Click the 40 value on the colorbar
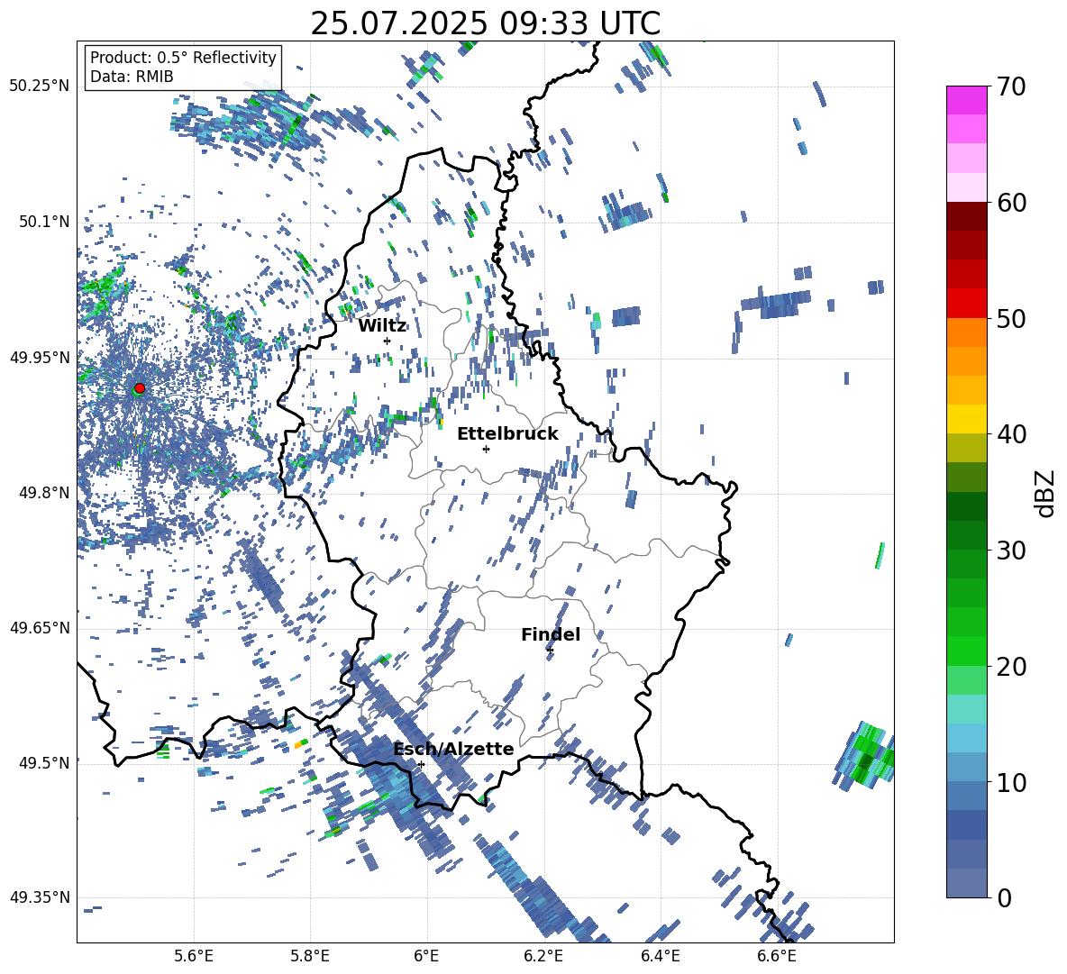The height and width of the screenshot is (974, 1067). pos(1011,434)
